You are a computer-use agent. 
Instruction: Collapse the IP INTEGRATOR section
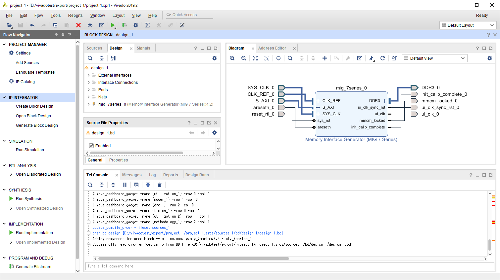pyautogui.click(x=4, y=98)
